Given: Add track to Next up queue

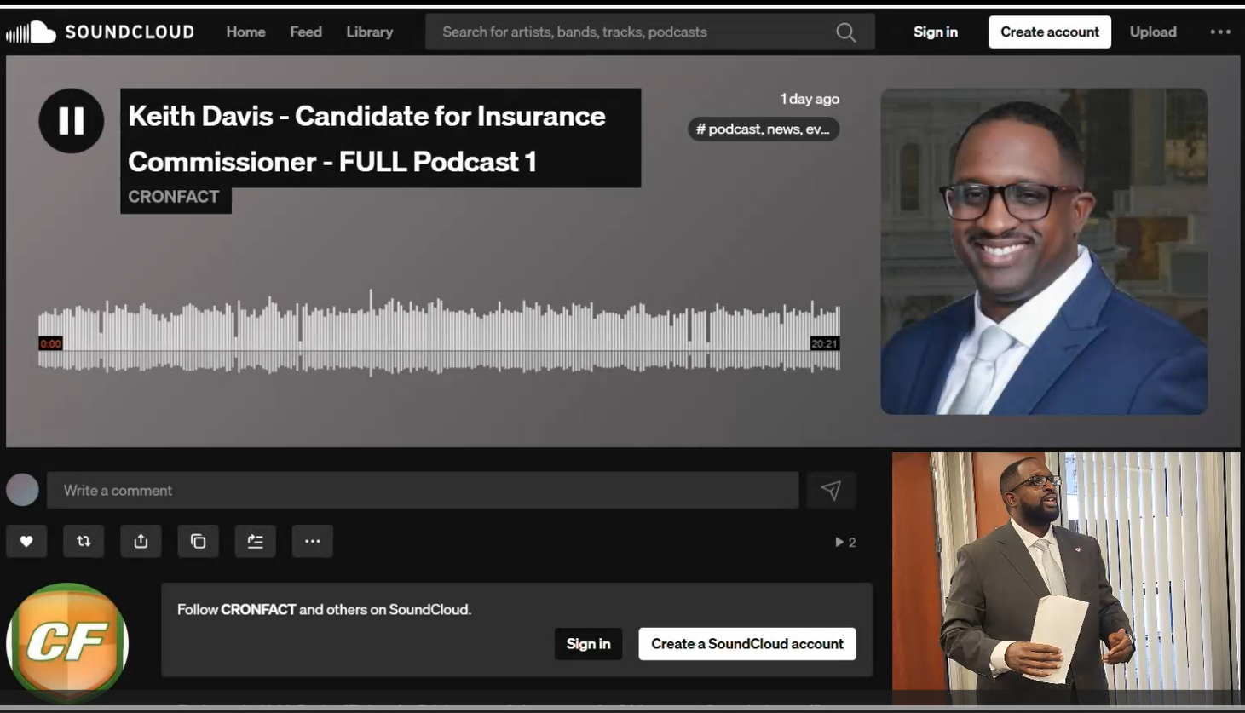Looking at the screenshot, I should tap(255, 541).
